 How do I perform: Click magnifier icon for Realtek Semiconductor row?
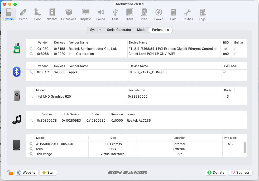pyautogui.click(x=31, y=49)
